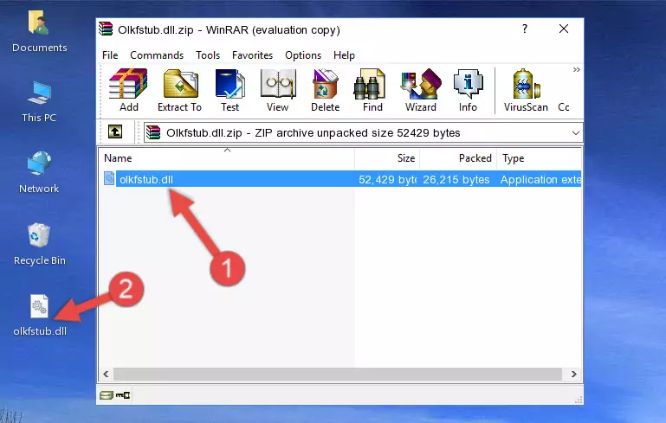This screenshot has height=423, width=666.
Task: Open Extract To from the toolbar
Action: (x=179, y=90)
